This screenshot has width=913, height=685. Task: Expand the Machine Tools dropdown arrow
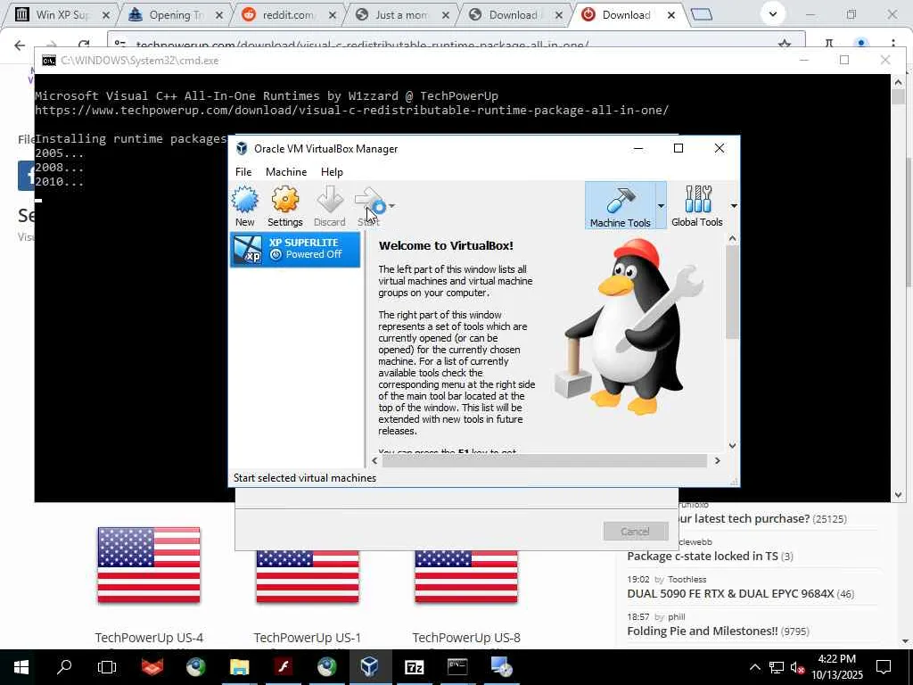coord(661,206)
